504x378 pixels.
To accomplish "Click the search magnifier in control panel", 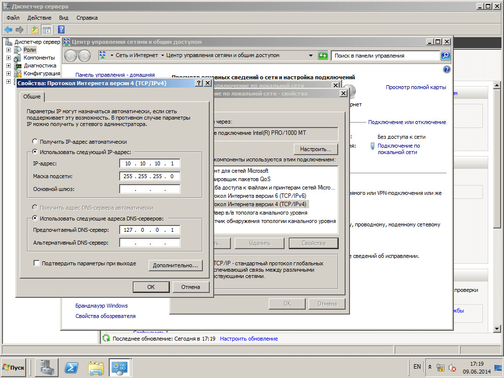I will coord(445,56).
